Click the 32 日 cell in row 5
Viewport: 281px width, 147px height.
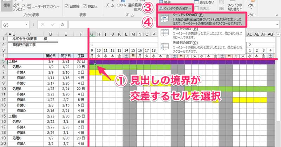(x=81, y=62)
